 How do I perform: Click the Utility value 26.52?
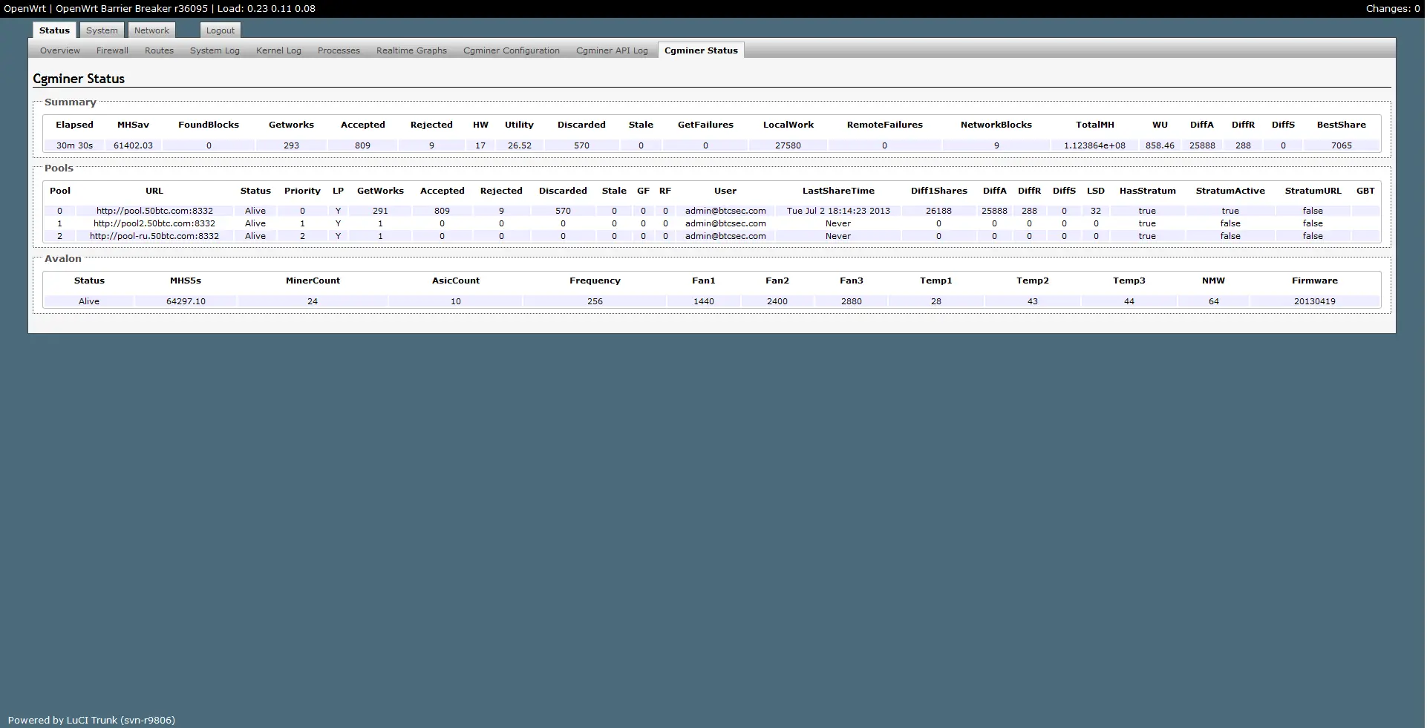(x=519, y=145)
